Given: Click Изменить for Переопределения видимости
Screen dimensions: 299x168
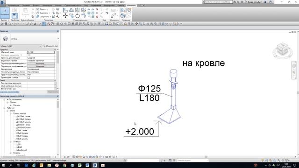Looking at the screenshot, I should [41, 63].
